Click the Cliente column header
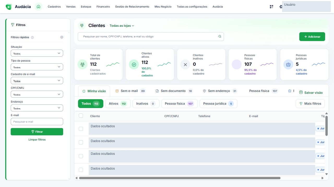 coord(95,116)
